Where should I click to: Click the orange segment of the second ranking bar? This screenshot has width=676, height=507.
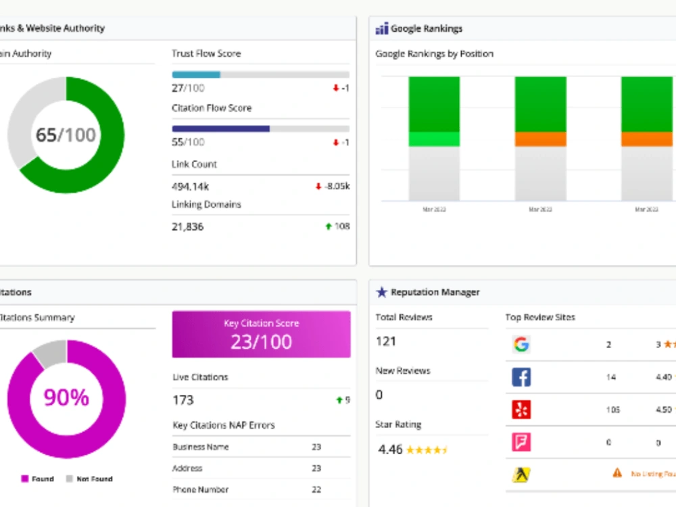(540, 139)
